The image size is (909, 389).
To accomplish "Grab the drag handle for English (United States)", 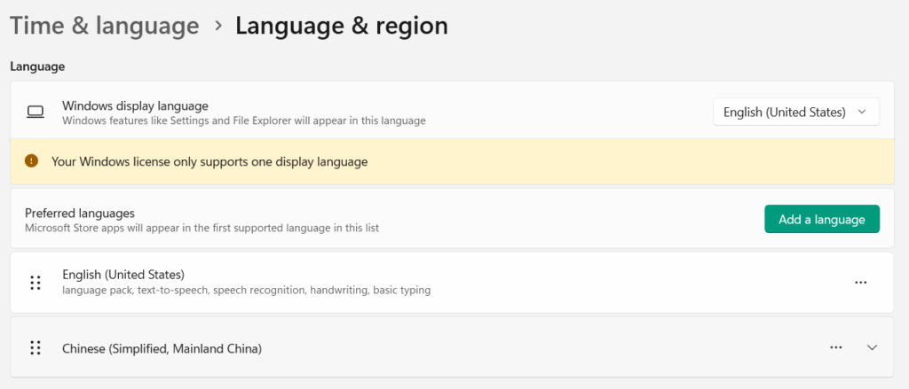I will coord(36,283).
